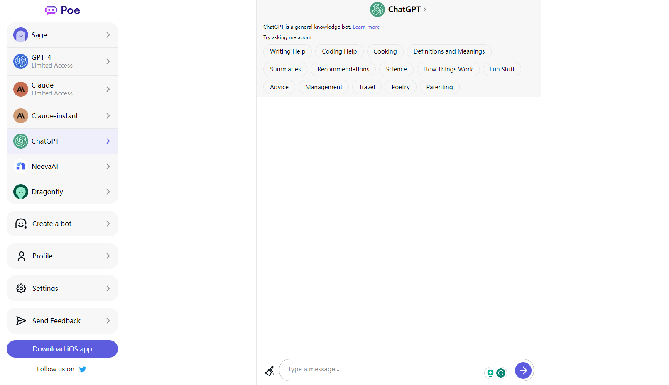Click the Poe logo icon

coord(51,10)
